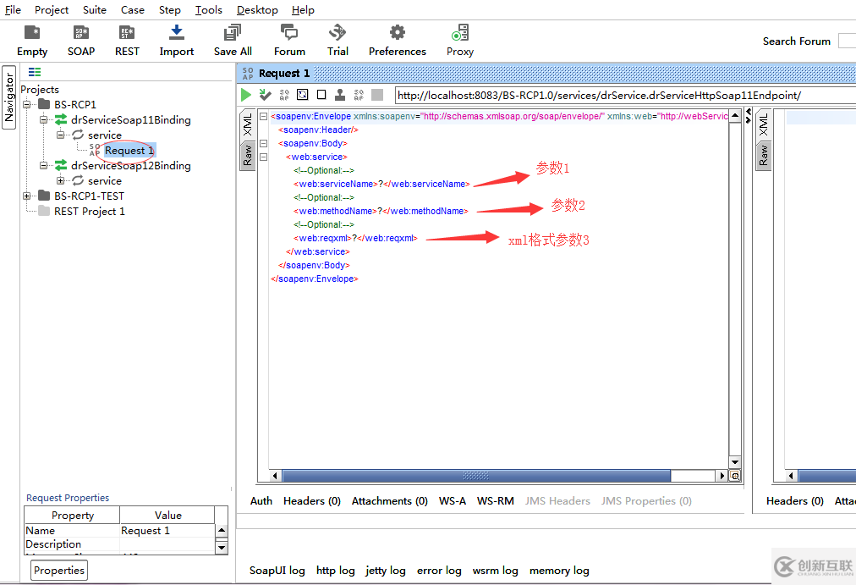
Task: Open SoapUI Preferences
Action: tap(397, 38)
